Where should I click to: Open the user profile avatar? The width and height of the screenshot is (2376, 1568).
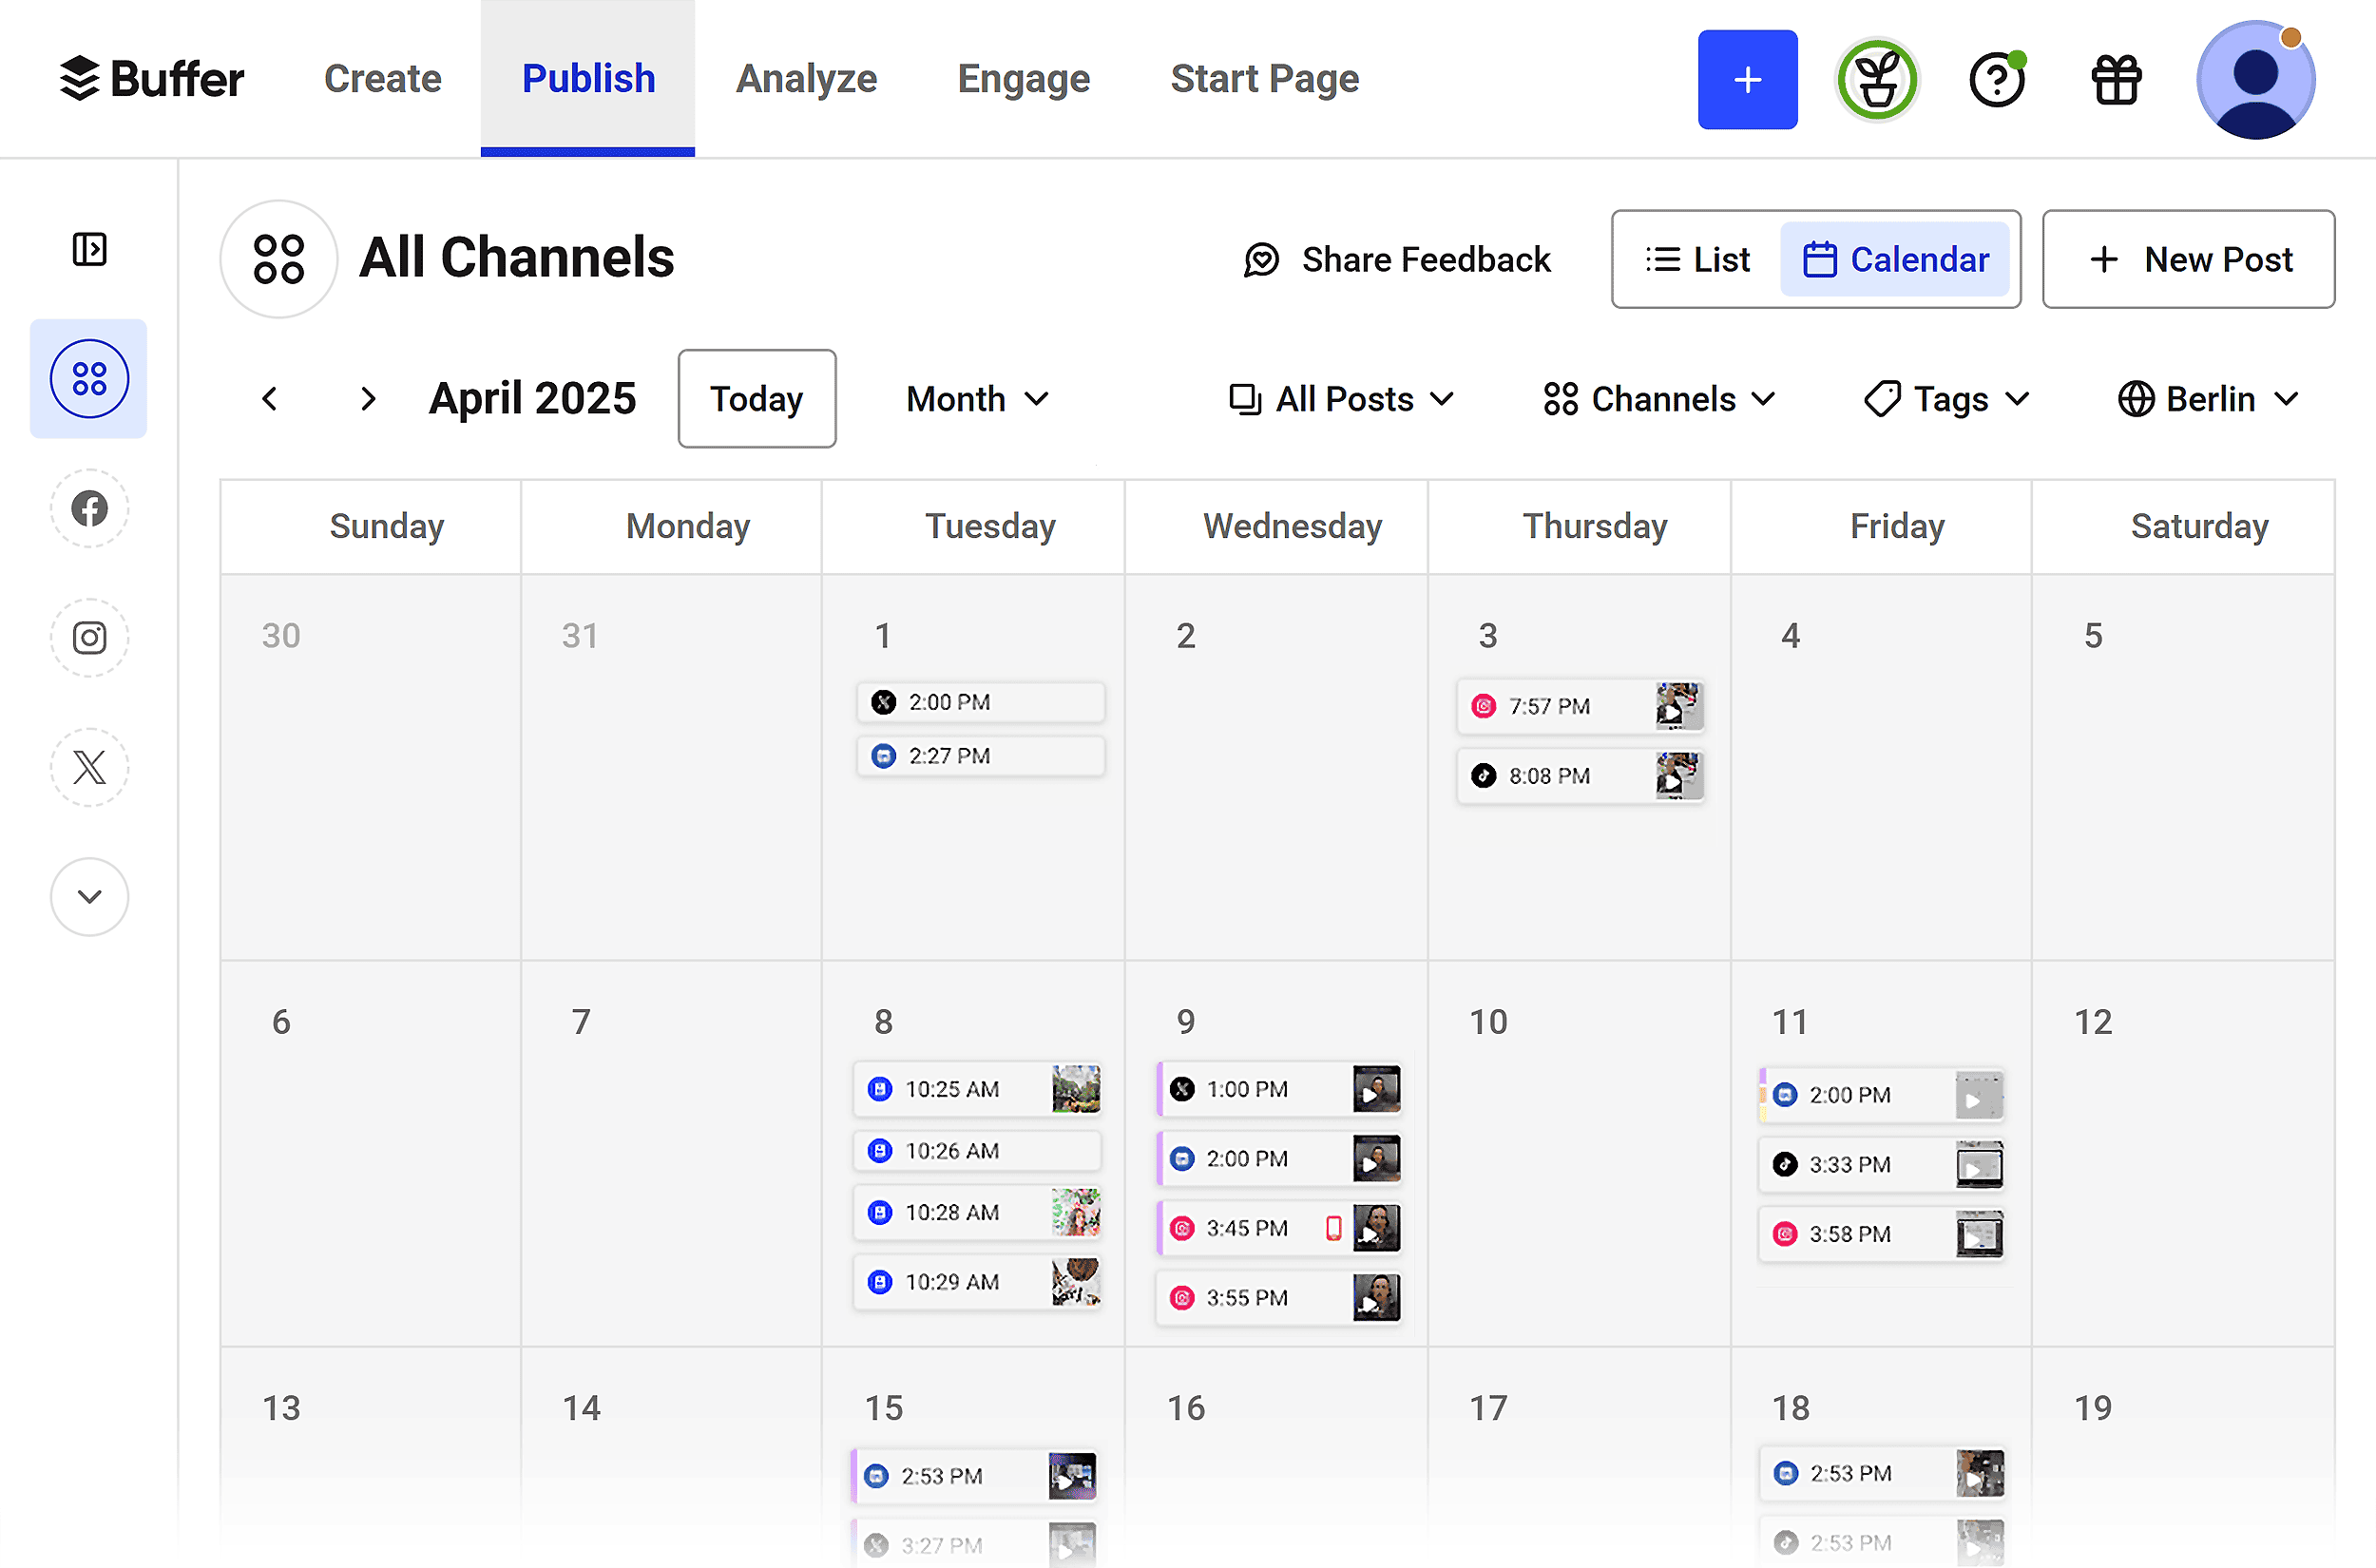click(2255, 79)
